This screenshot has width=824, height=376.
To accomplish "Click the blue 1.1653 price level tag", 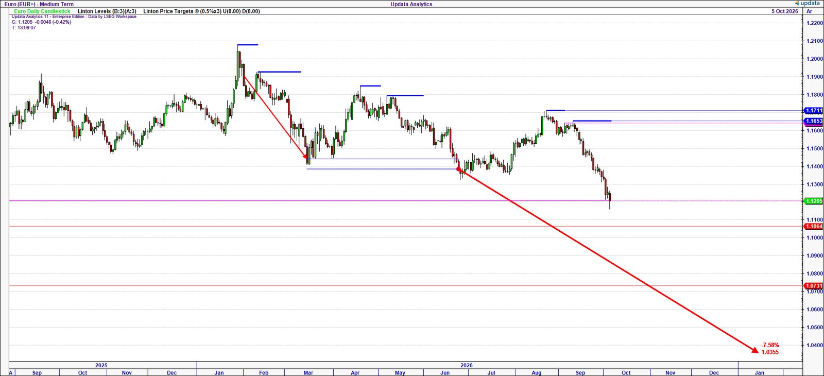I will (x=814, y=121).
